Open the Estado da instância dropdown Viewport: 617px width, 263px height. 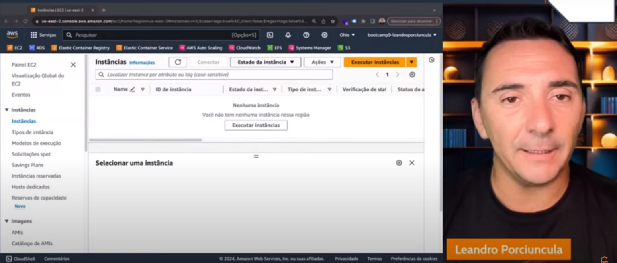pos(265,62)
